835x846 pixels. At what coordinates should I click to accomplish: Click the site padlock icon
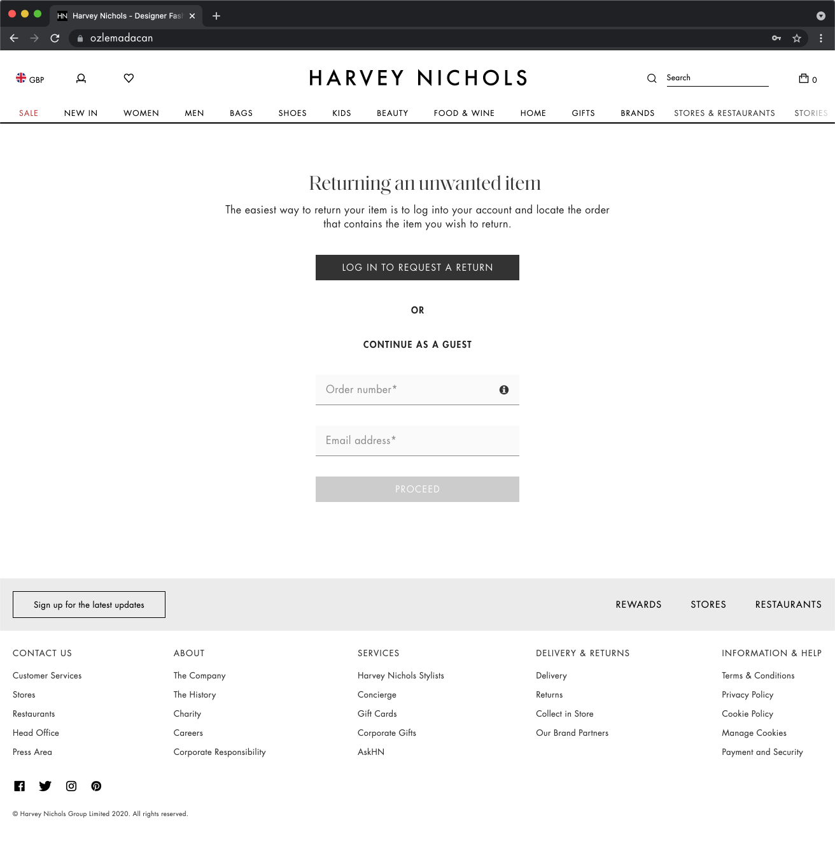coord(80,38)
